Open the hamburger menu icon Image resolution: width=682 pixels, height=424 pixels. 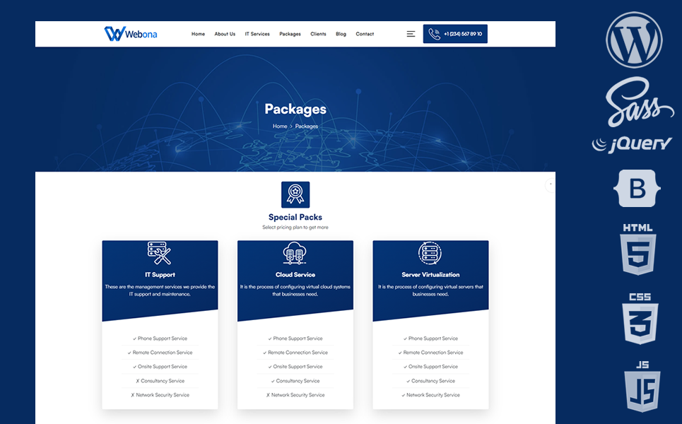(x=411, y=34)
